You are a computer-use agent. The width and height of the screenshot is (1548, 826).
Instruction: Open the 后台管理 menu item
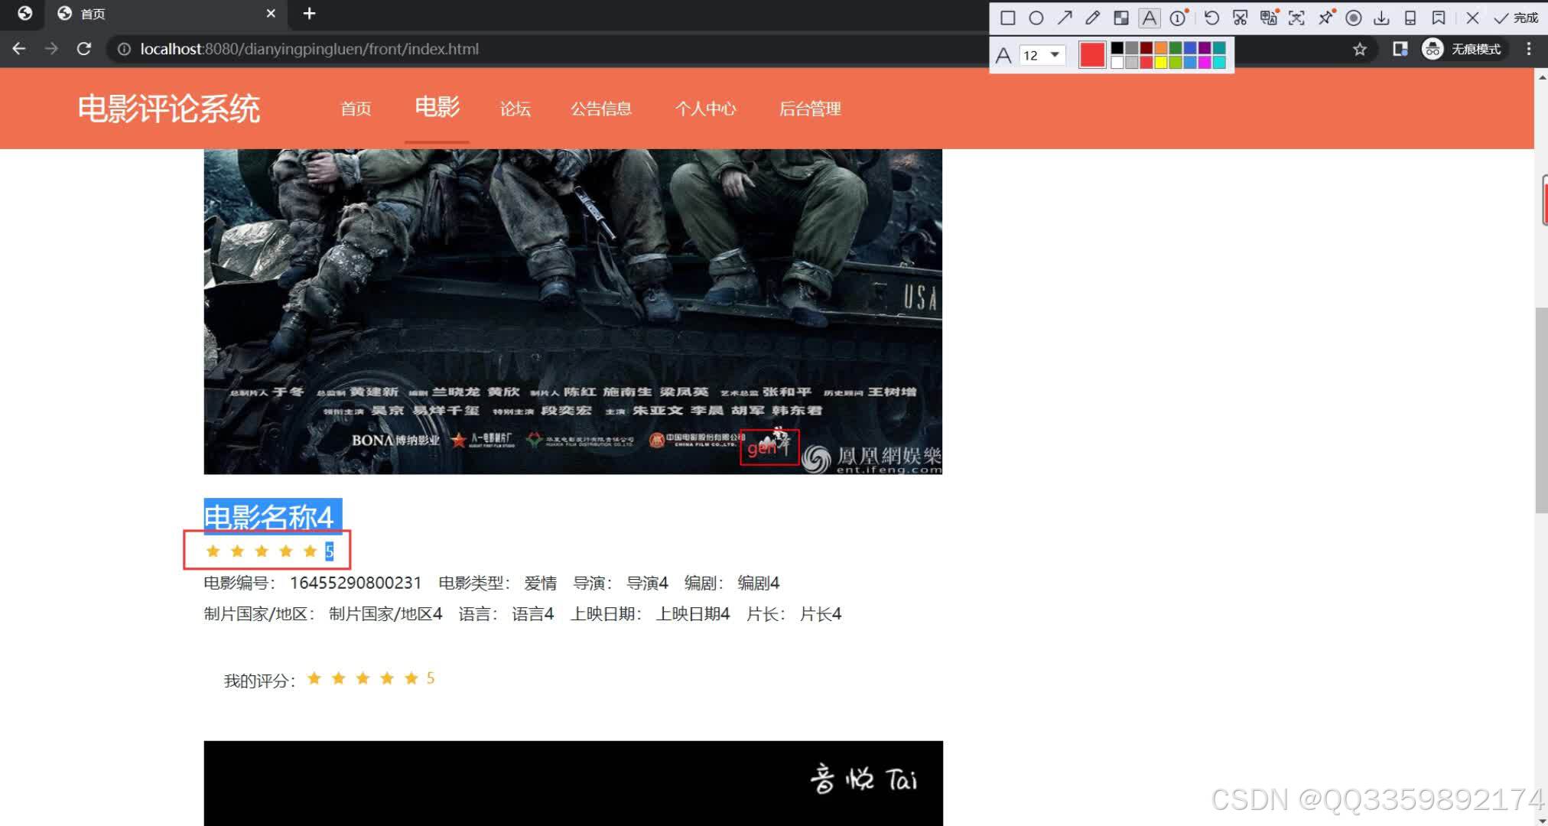(809, 109)
